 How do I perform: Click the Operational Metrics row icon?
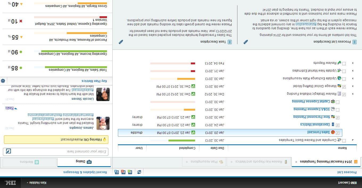[x=333, y=124]
